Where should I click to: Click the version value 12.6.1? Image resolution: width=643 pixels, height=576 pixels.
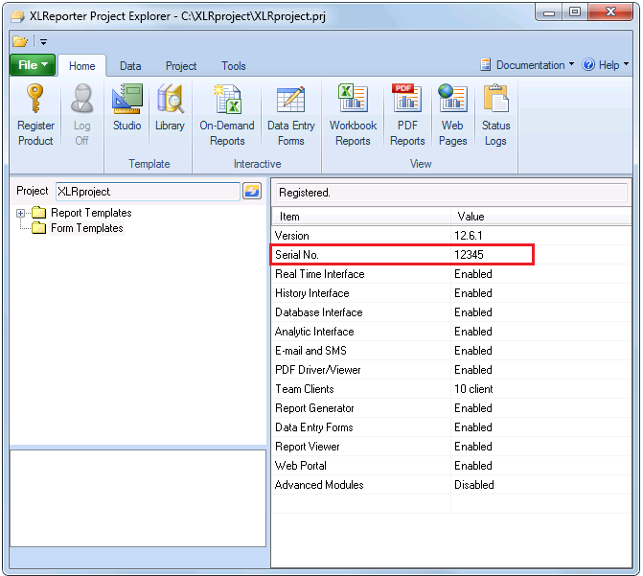click(469, 236)
